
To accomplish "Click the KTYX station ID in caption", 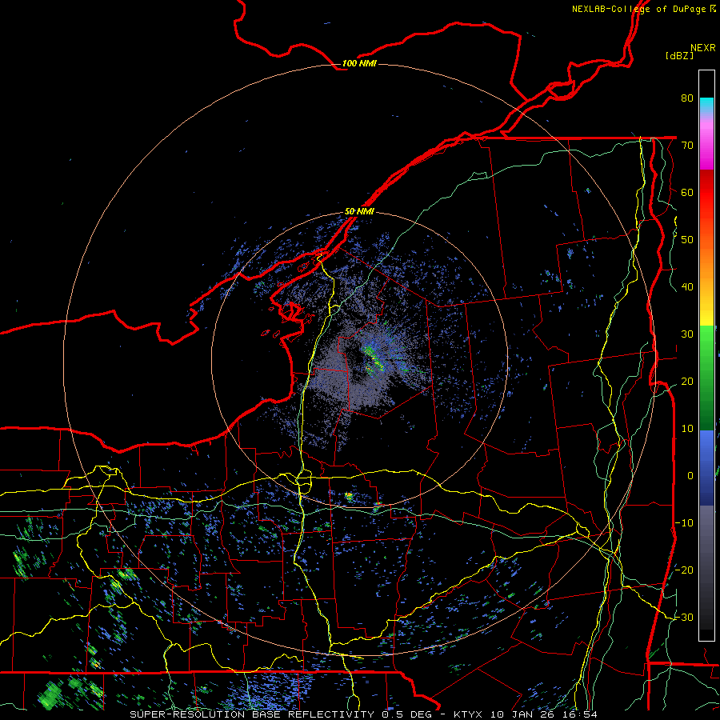I will (470, 714).
